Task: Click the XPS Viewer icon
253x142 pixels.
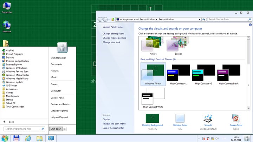Action: tap(4, 86)
